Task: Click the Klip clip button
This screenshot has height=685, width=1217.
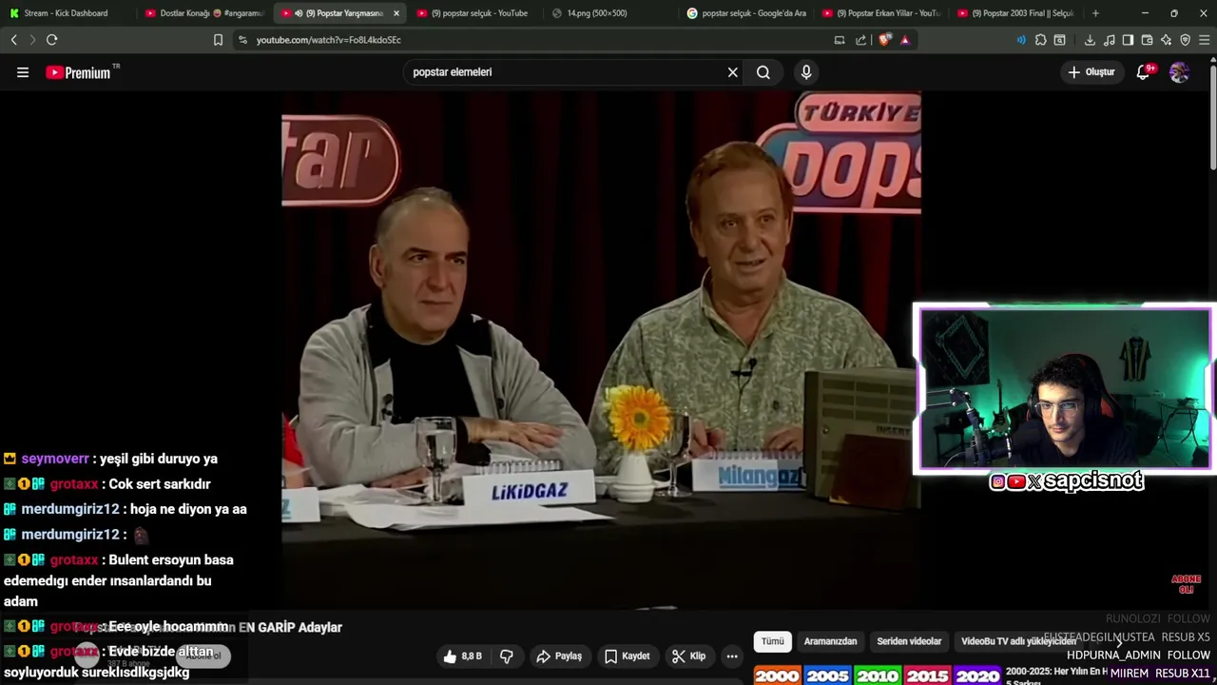Action: (x=688, y=656)
